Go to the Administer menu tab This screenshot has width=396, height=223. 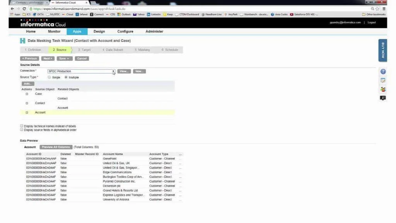(154, 32)
